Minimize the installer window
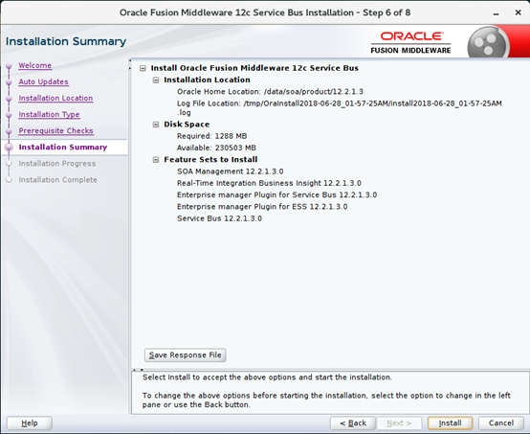 [496, 13]
